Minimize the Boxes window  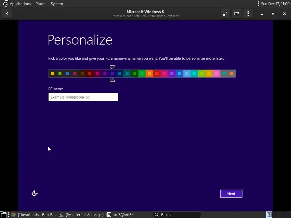(261, 14)
